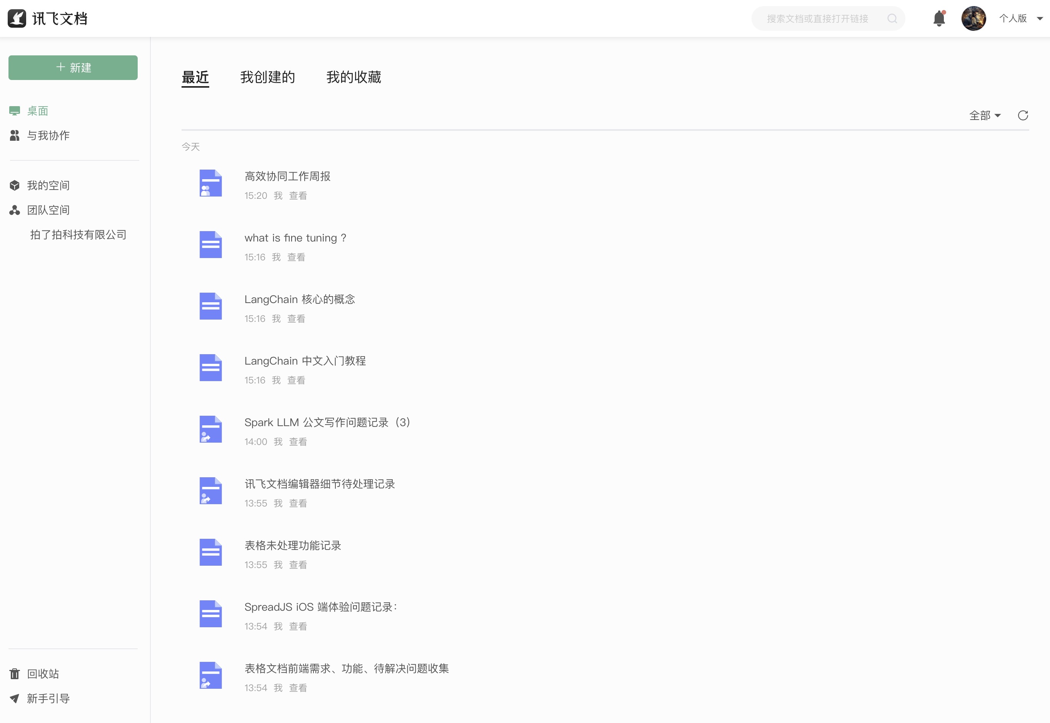The image size is (1050, 723).
Task: Switch to the 我创建的 tab
Action: pyautogui.click(x=267, y=77)
